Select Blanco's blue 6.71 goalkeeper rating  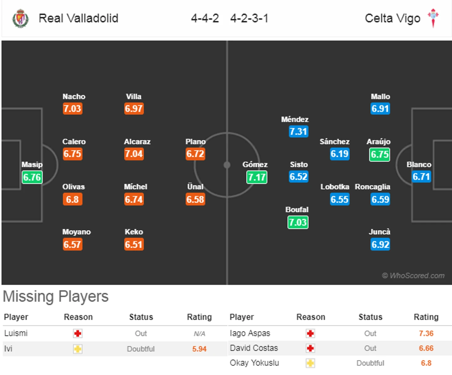(421, 177)
